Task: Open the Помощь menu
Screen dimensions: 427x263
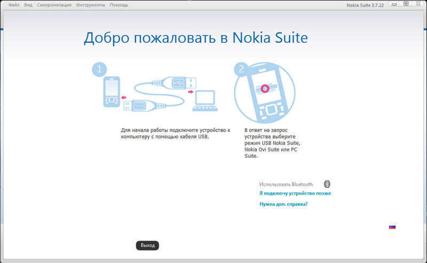Action: pos(118,5)
